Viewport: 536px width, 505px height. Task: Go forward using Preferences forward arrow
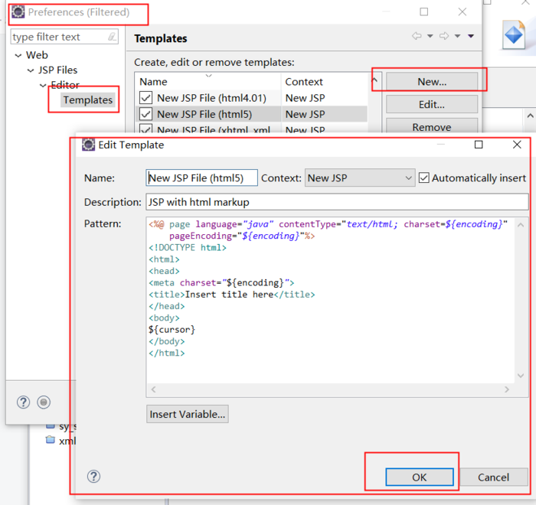443,36
